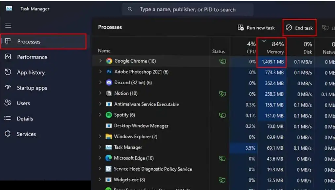Viewport: 335px width, 190px height.
Task: Click the 773.3 MB memory value
Action: tap(274, 73)
